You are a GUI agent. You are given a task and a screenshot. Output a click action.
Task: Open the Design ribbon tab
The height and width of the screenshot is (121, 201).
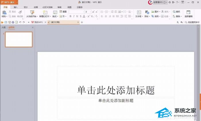coord(26,7)
